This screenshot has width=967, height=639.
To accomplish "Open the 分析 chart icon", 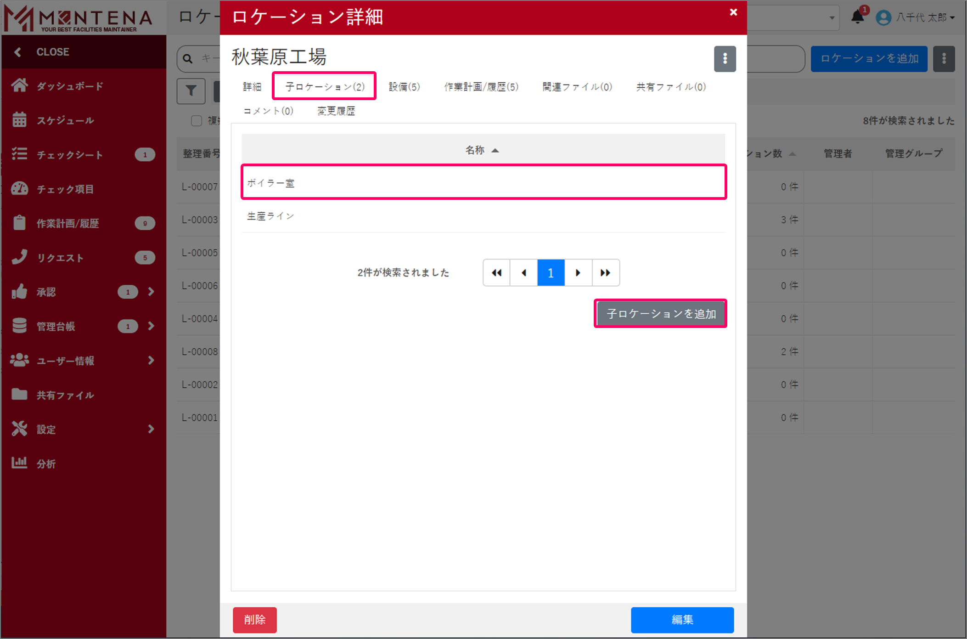I will tap(19, 463).
